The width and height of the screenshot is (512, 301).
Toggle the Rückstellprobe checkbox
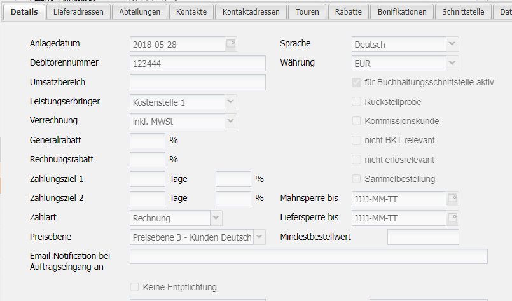point(356,102)
